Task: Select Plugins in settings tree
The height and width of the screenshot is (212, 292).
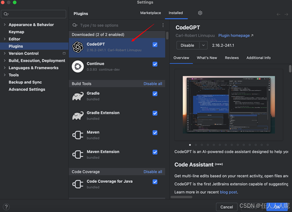Action: (34, 46)
